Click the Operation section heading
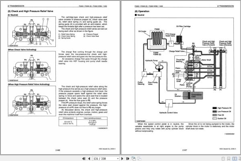Viewport: 241px width, 161px height. point(142,11)
